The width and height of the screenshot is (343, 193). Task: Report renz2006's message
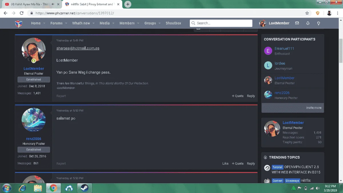click(x=61, y=164)
